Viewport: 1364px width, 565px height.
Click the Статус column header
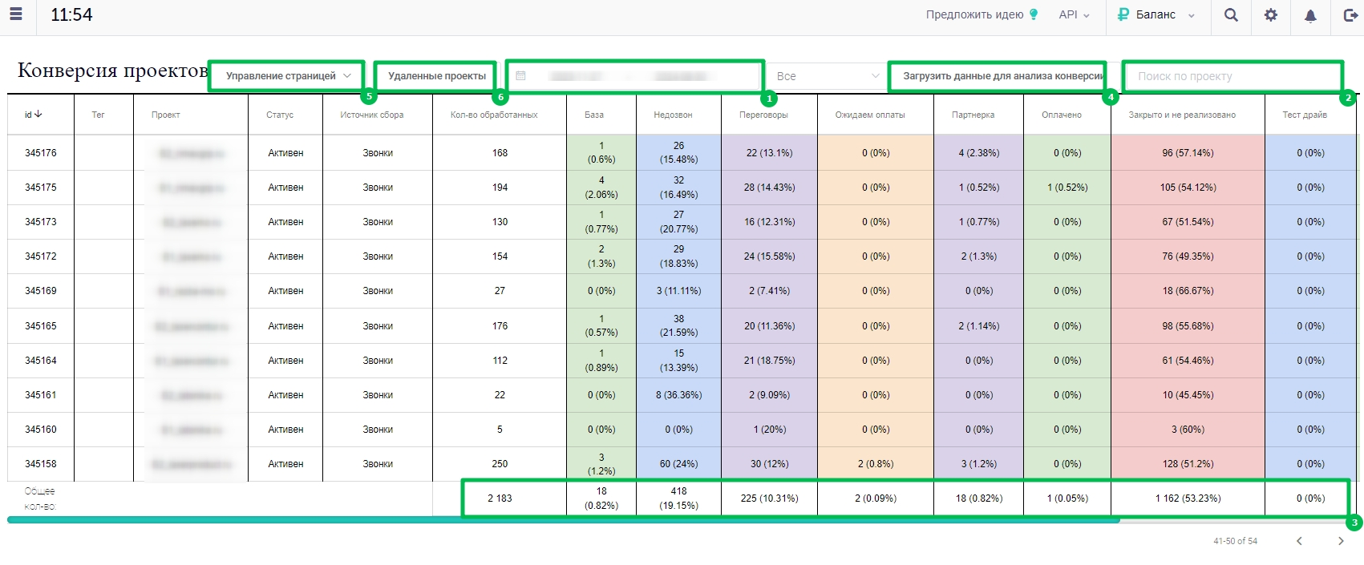(x=280, y=115)
